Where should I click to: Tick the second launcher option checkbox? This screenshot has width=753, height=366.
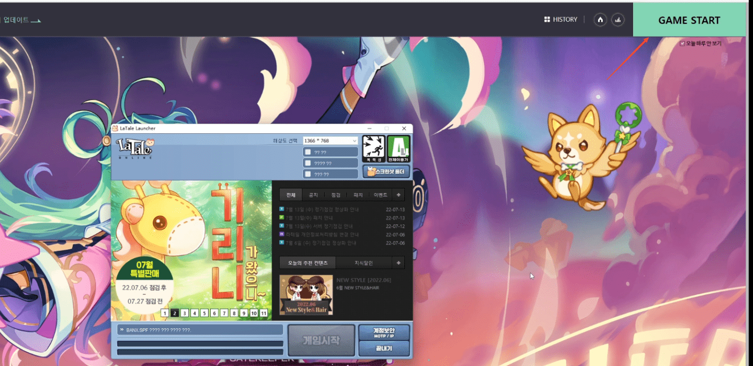tap(308, 163)
